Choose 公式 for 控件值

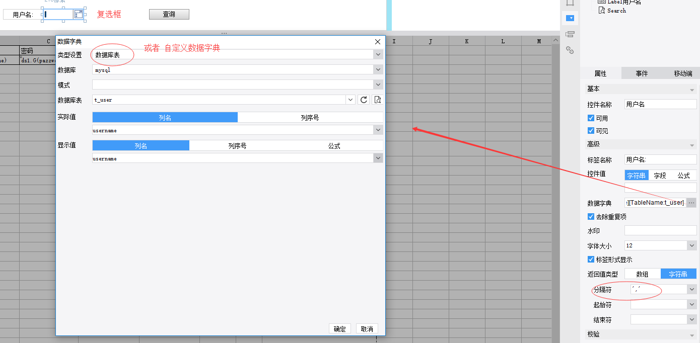684,176
